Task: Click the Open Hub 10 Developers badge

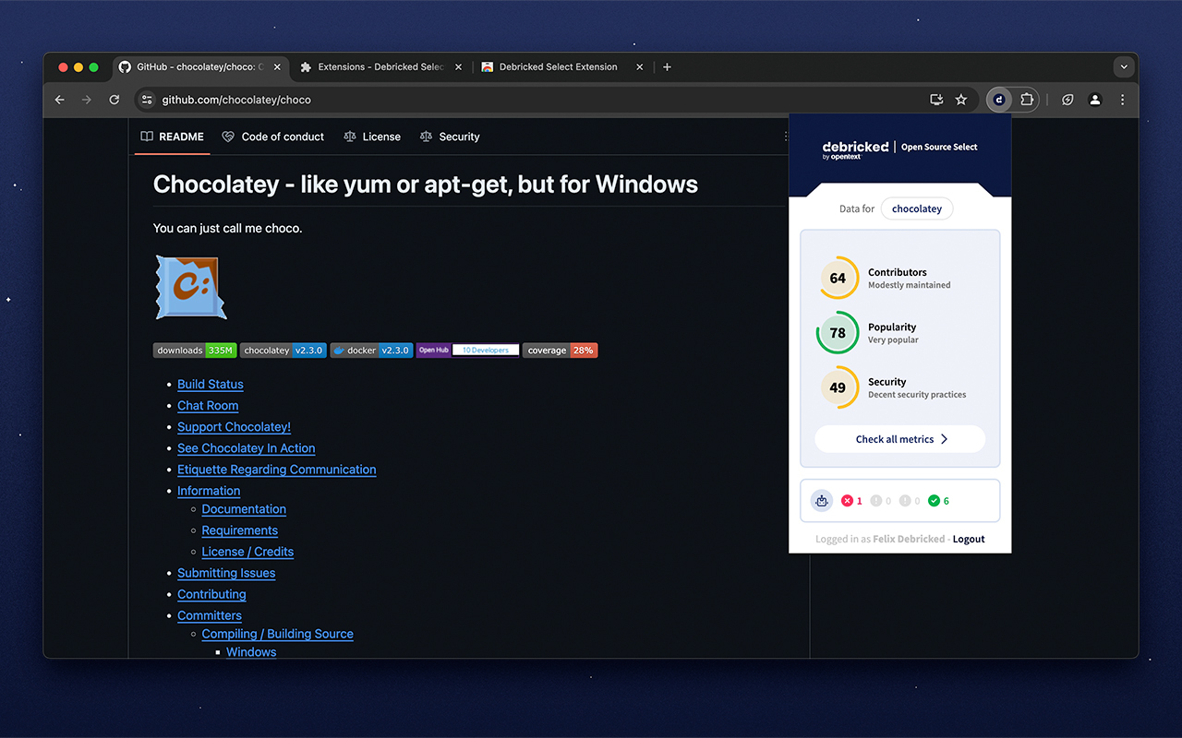Action: (468, 351)
